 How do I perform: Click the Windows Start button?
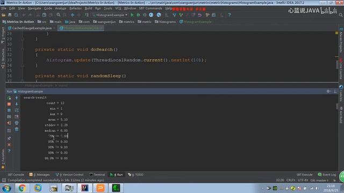pos(6,188)
